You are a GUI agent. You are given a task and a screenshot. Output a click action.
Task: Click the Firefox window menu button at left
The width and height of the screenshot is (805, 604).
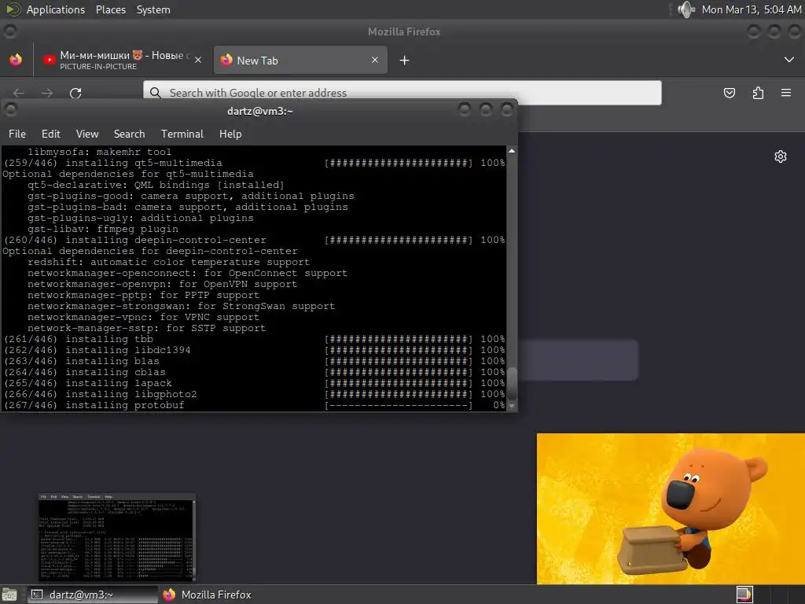tap(9, 31)
